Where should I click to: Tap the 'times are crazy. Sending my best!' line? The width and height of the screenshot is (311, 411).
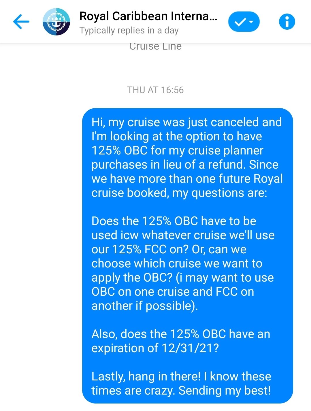[x=181, y=391]
